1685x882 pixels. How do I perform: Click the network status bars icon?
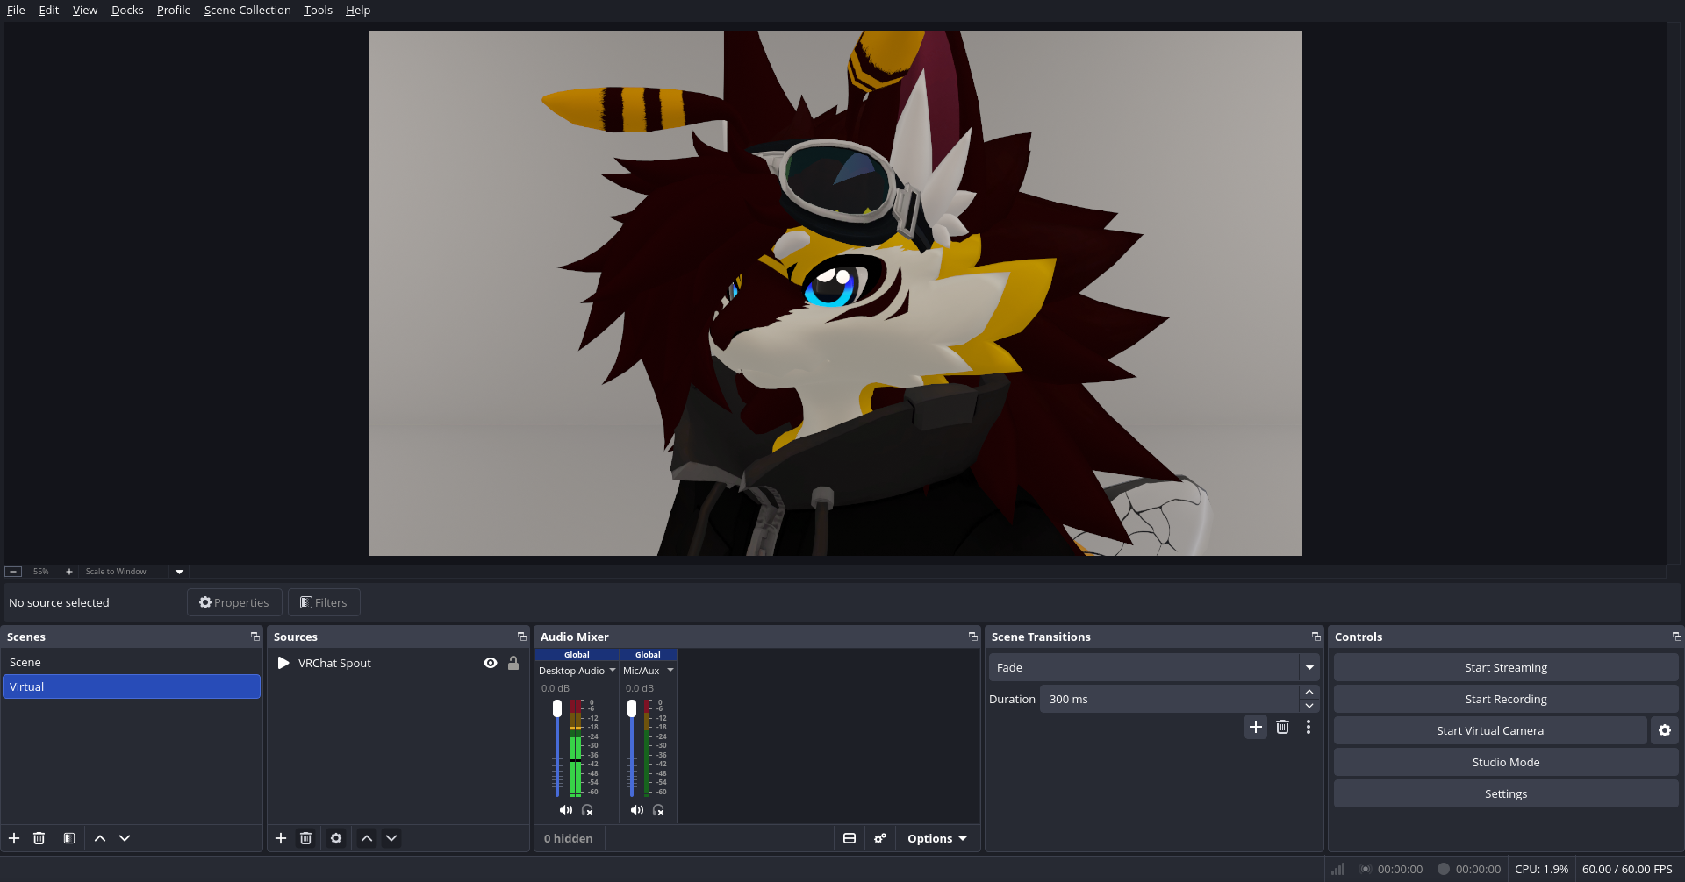click(x=1337, y=869)
